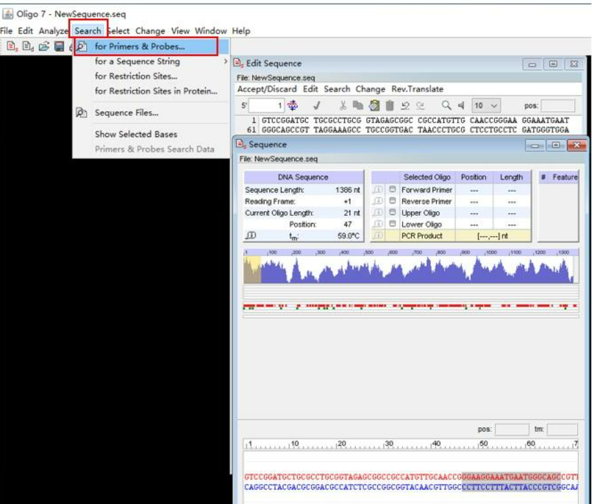Click the open folder toolbar icon
Image resolution: width=592 pixels, height=504 pixels.
(x=44, y=46)
